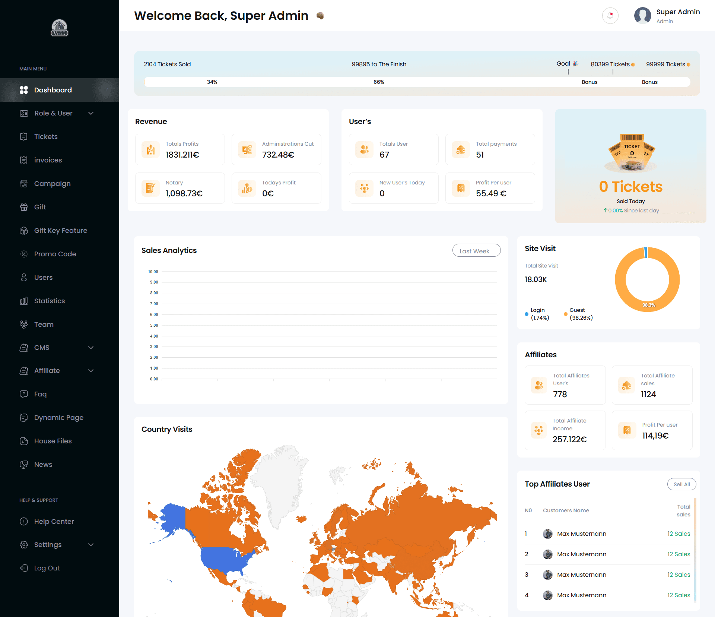Go to Tickets menu item
715x617 pixels.
click(x=46, y=137)
